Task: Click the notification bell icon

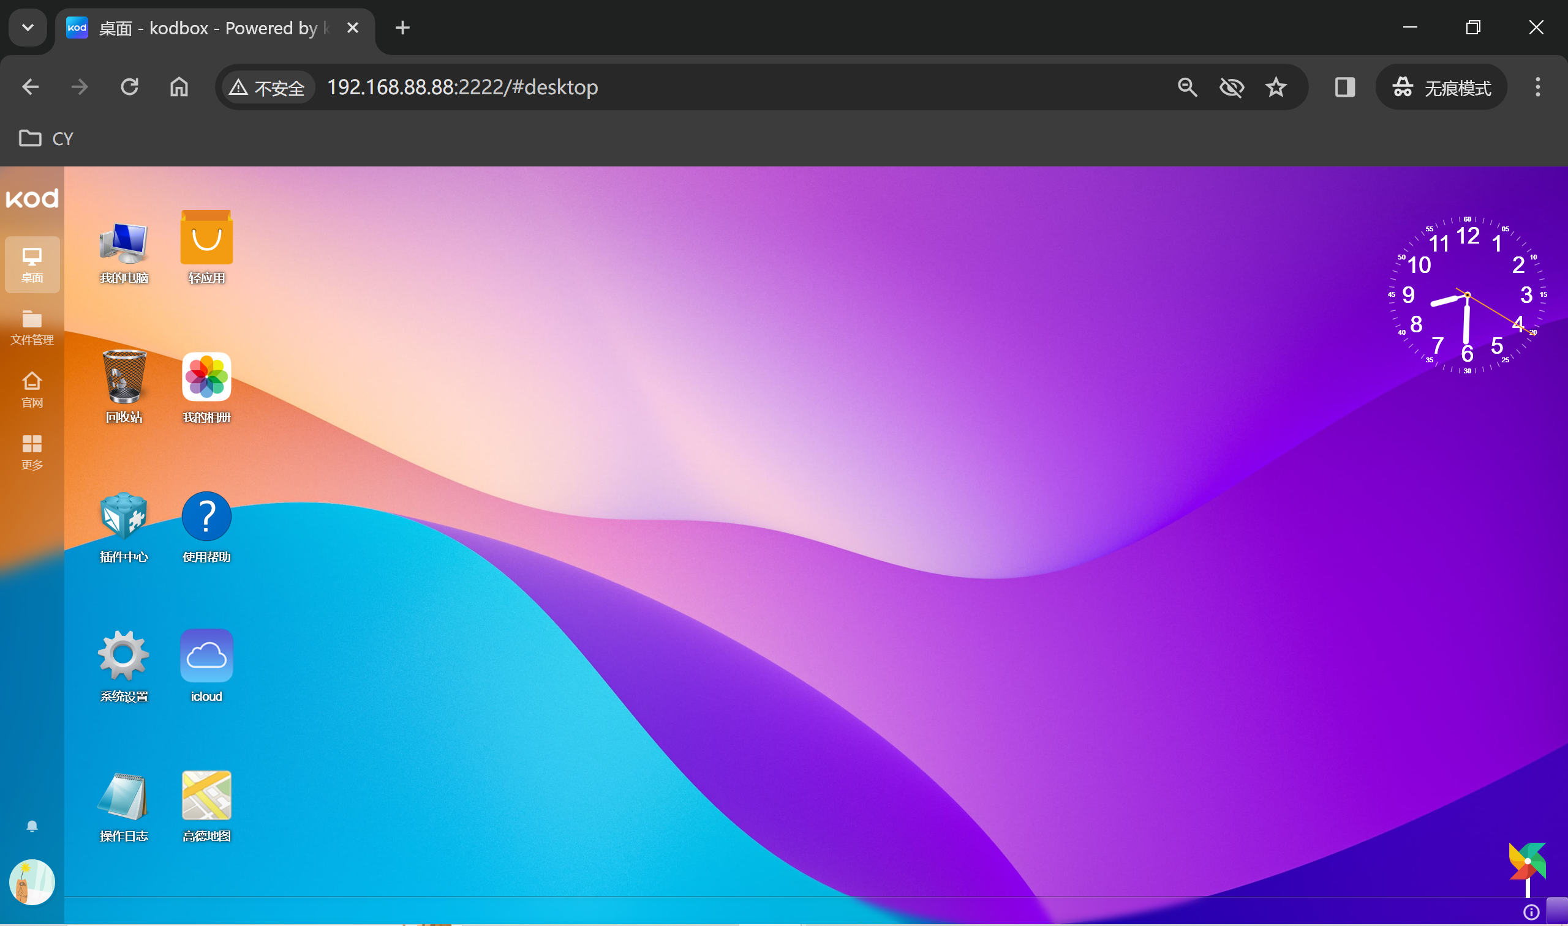Action: (32, 826)
